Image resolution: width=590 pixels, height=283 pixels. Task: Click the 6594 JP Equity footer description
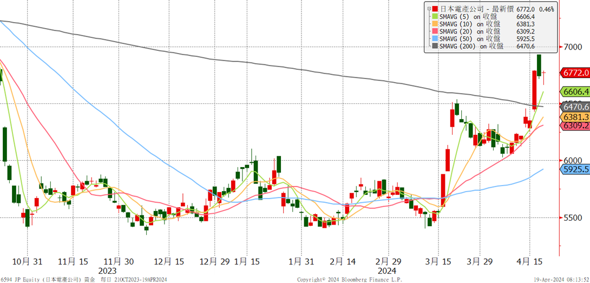[x=84, y=280]
